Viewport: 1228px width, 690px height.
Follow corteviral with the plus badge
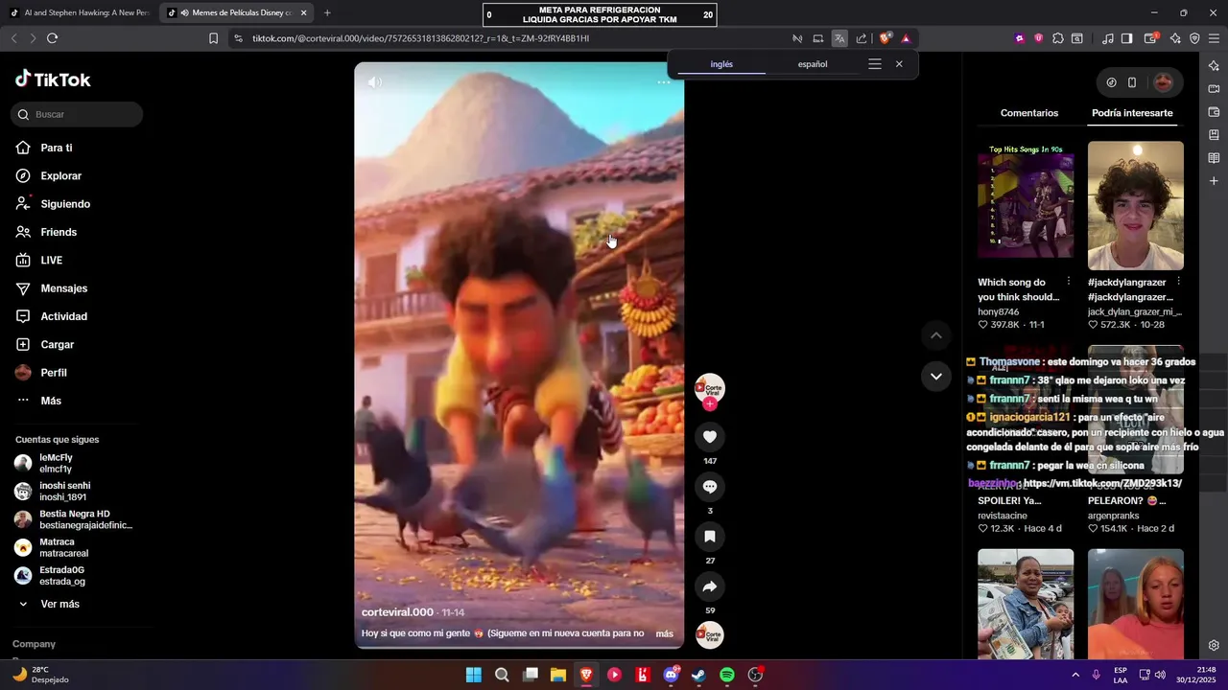tap(710, 404)
